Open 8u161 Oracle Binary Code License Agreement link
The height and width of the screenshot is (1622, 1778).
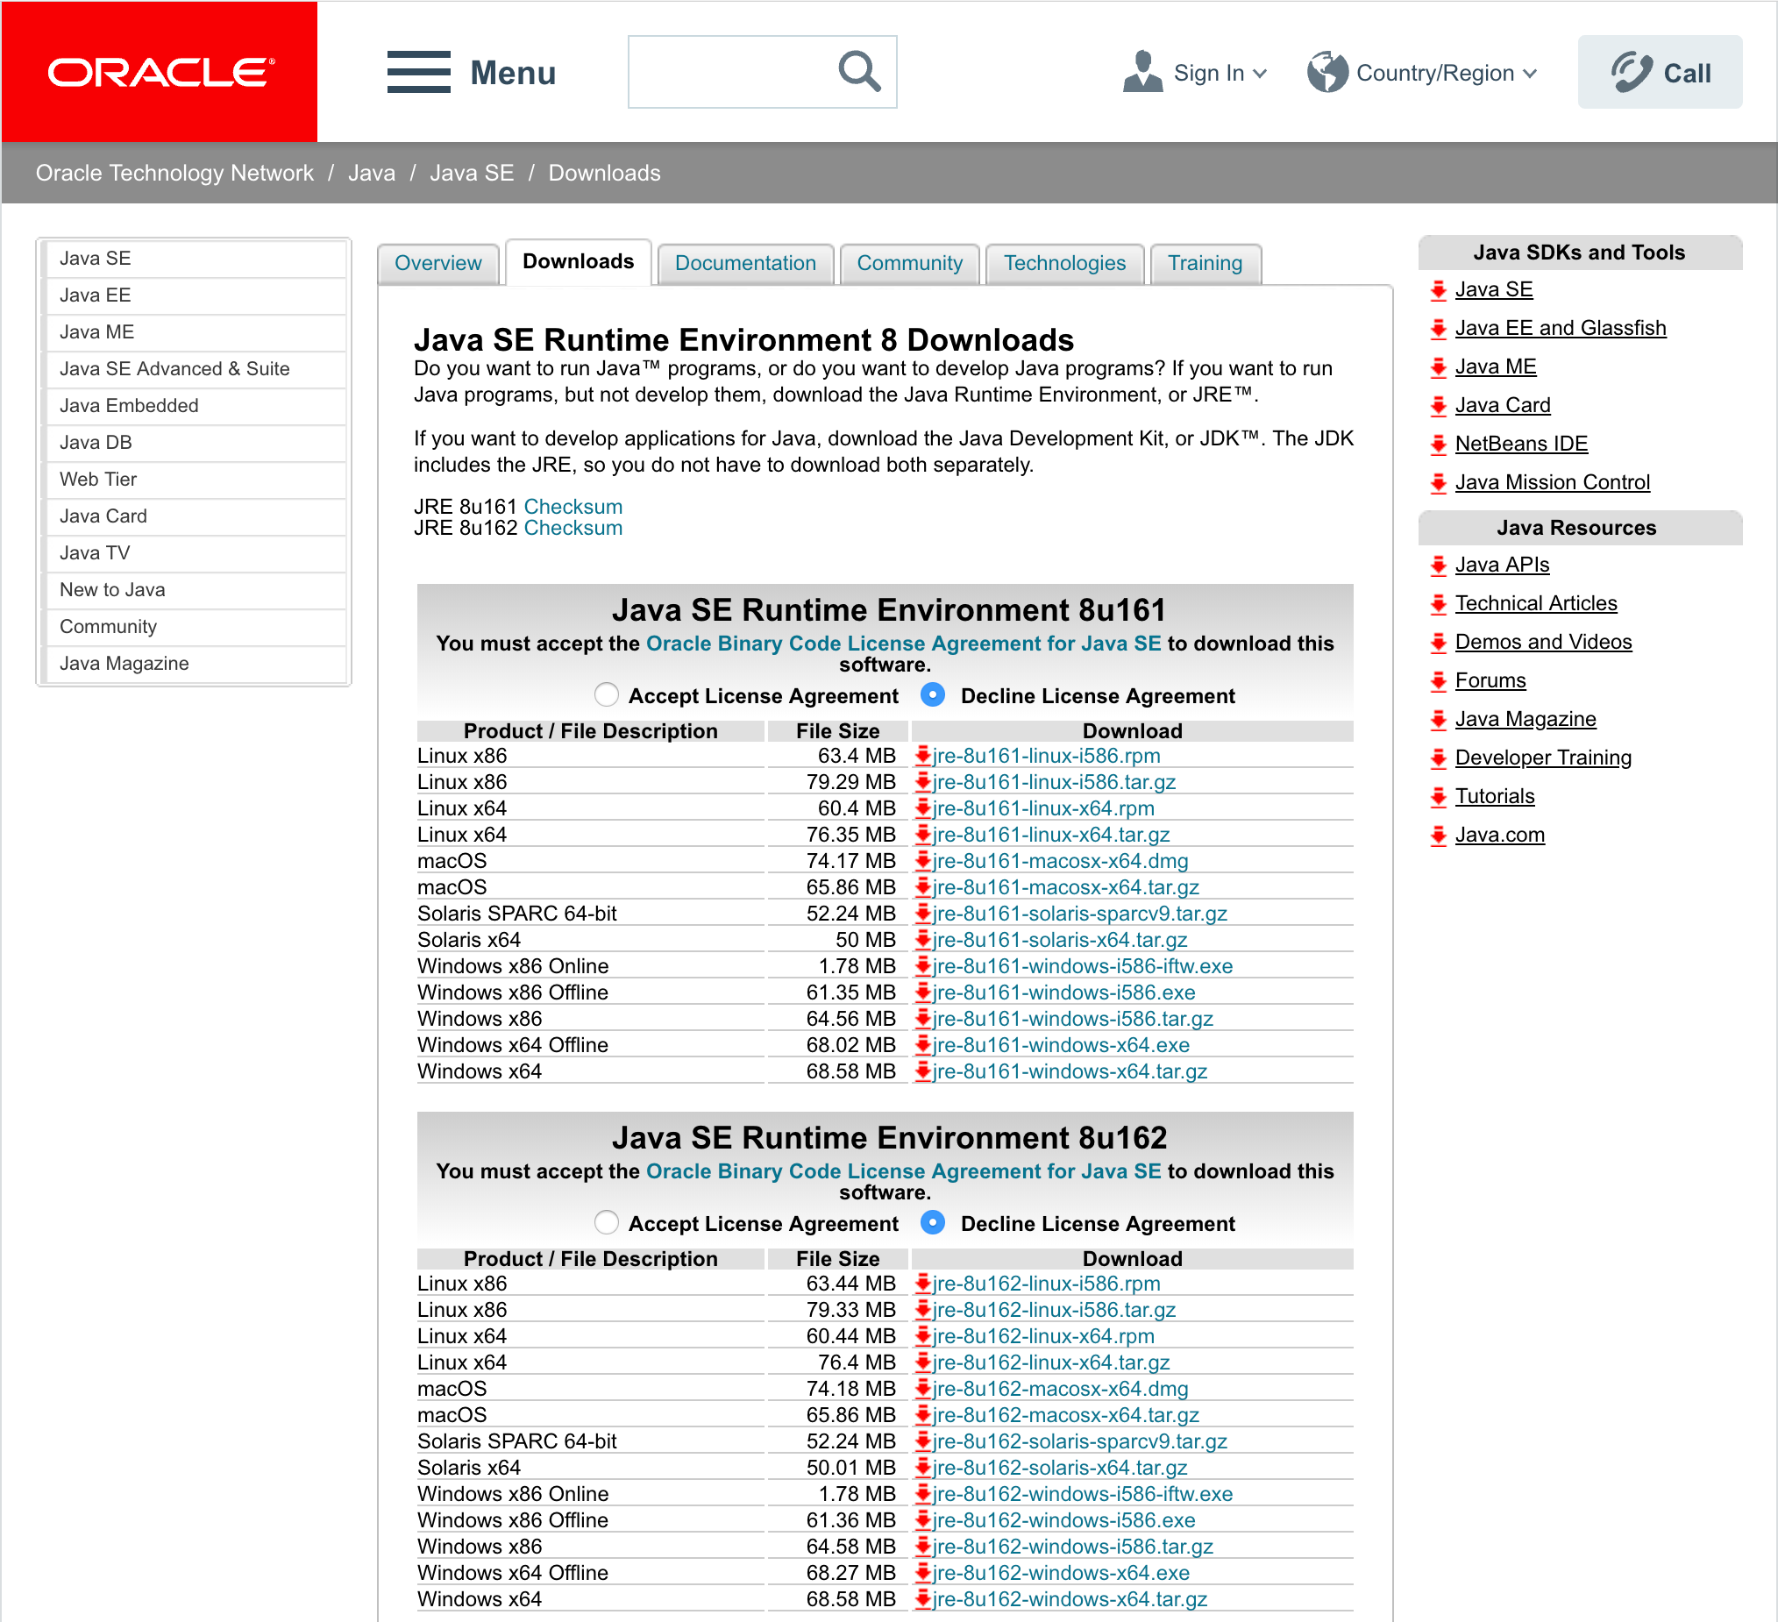pos(904,644)
